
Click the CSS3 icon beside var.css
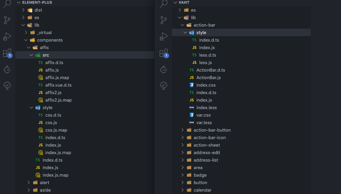coord(192,115)
